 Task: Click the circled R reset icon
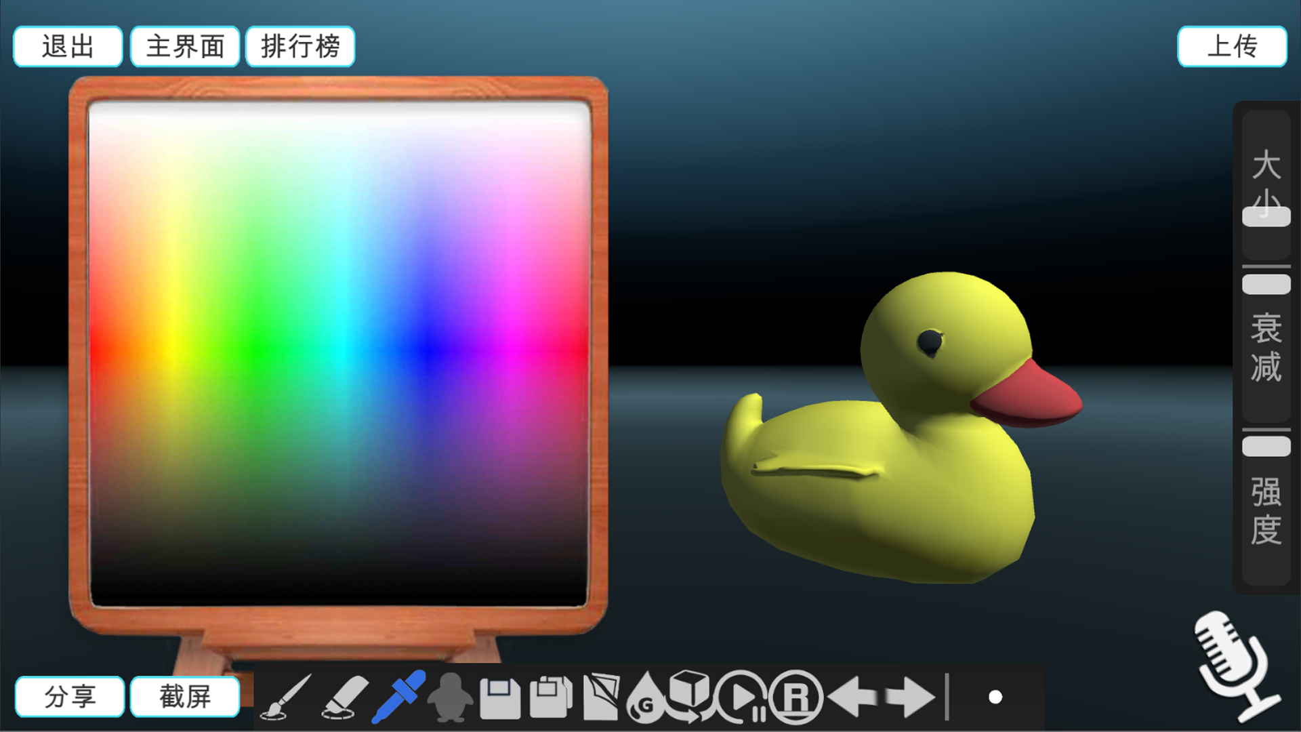(796, 697)
